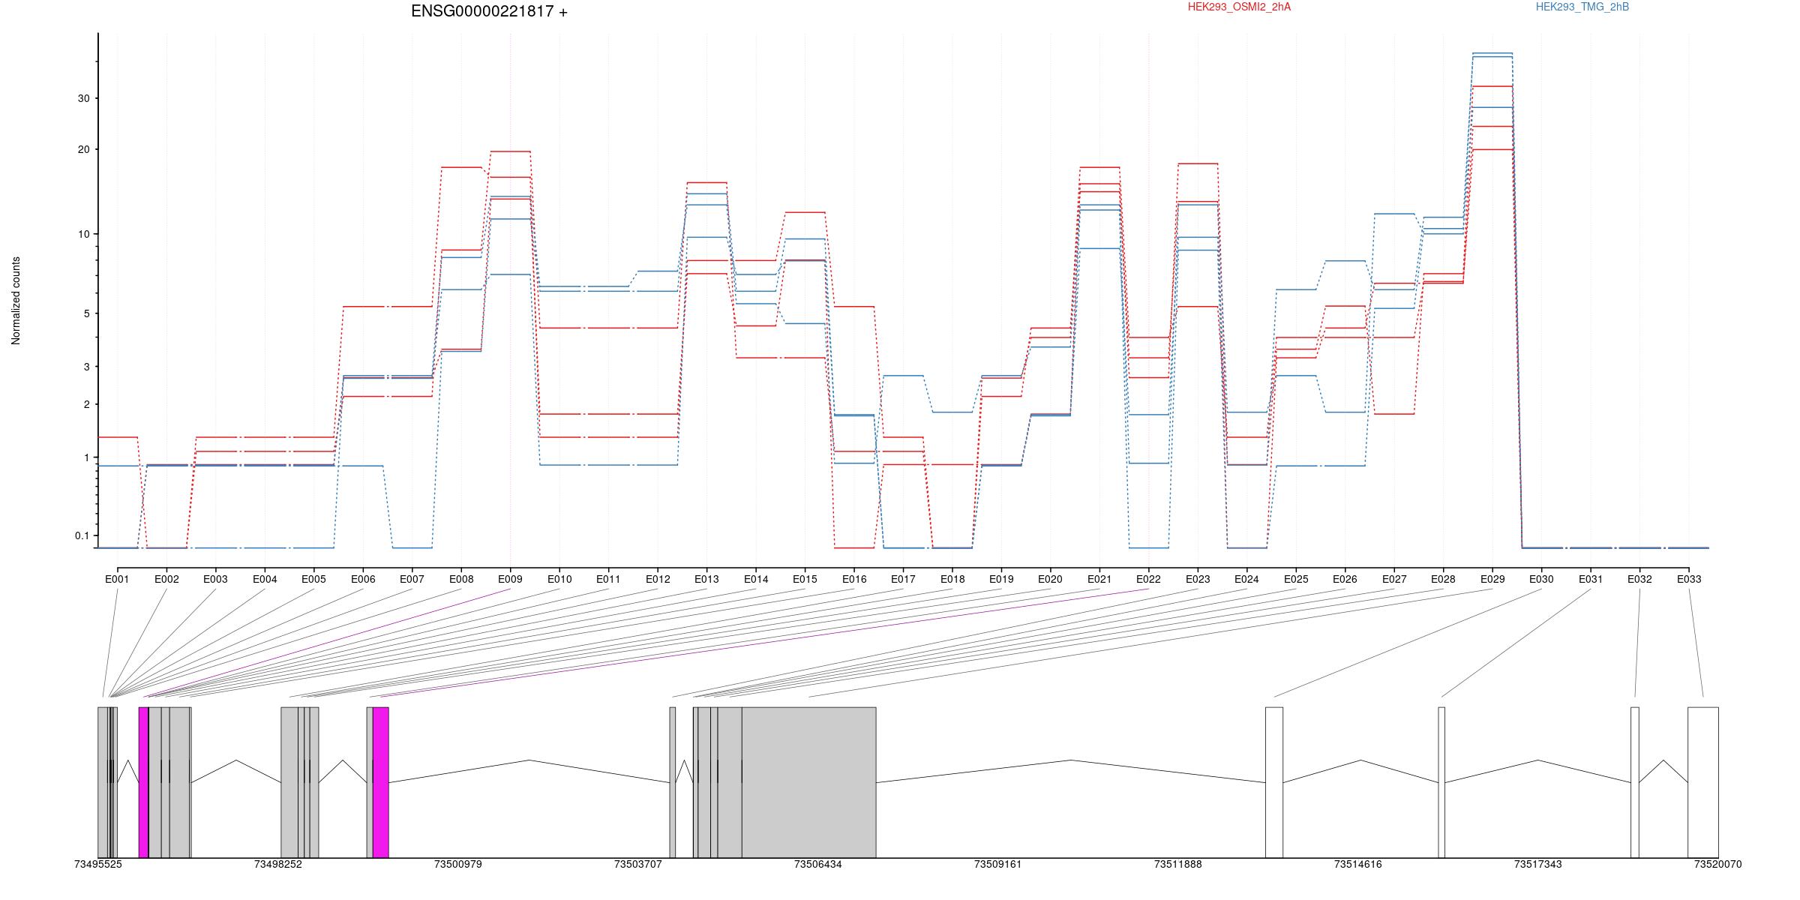Select genomic coordinate 73511888

click(1178, 864)
